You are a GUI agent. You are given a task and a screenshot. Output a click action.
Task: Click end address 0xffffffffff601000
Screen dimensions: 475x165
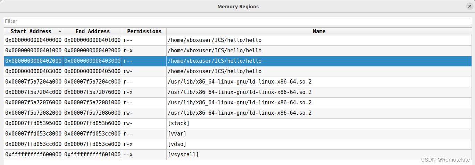92,155
